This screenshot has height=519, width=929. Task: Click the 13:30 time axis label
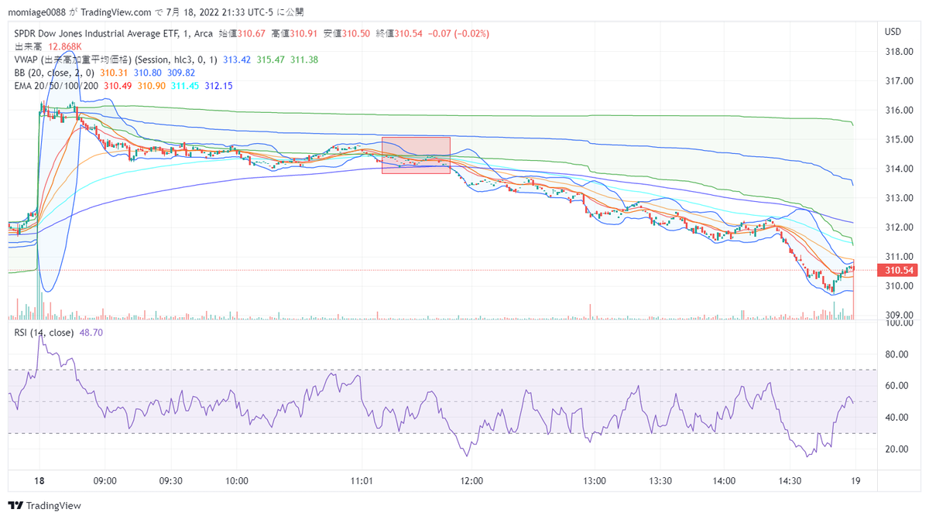660,480
